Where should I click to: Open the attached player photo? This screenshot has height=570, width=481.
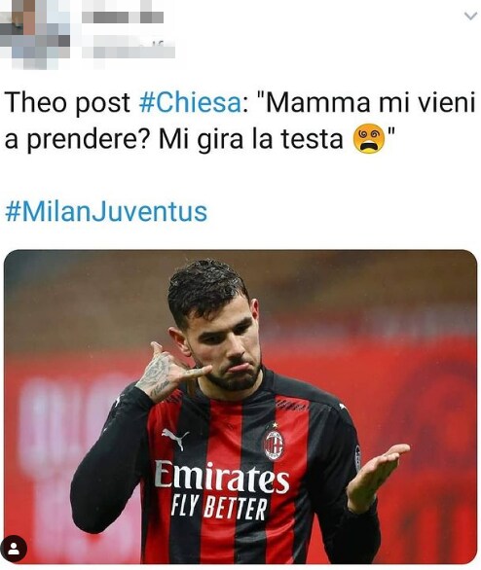[x=240, y=407]
